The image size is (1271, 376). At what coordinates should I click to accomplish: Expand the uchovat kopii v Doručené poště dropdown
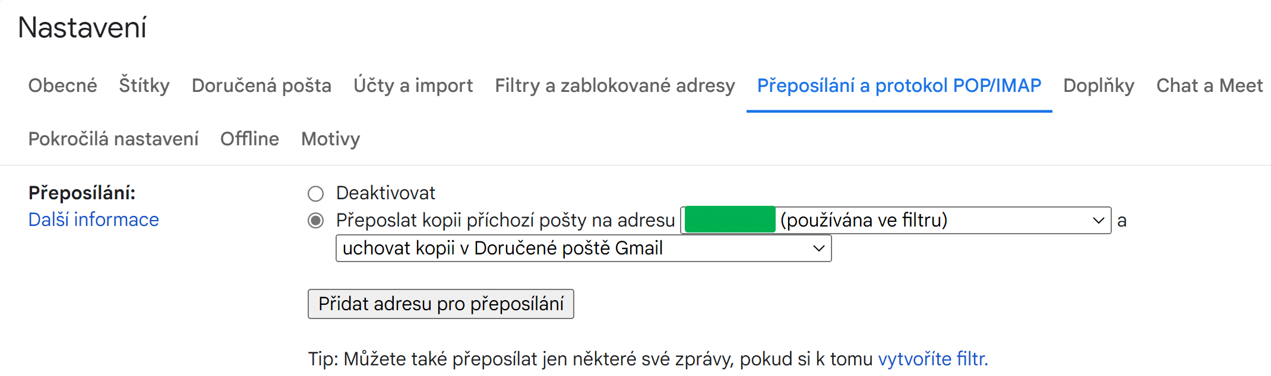583,248
